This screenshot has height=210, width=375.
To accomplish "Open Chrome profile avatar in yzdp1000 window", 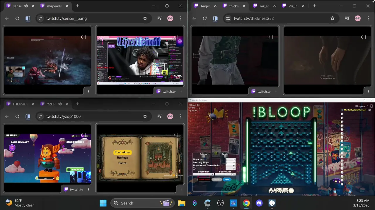I will 170,116.
